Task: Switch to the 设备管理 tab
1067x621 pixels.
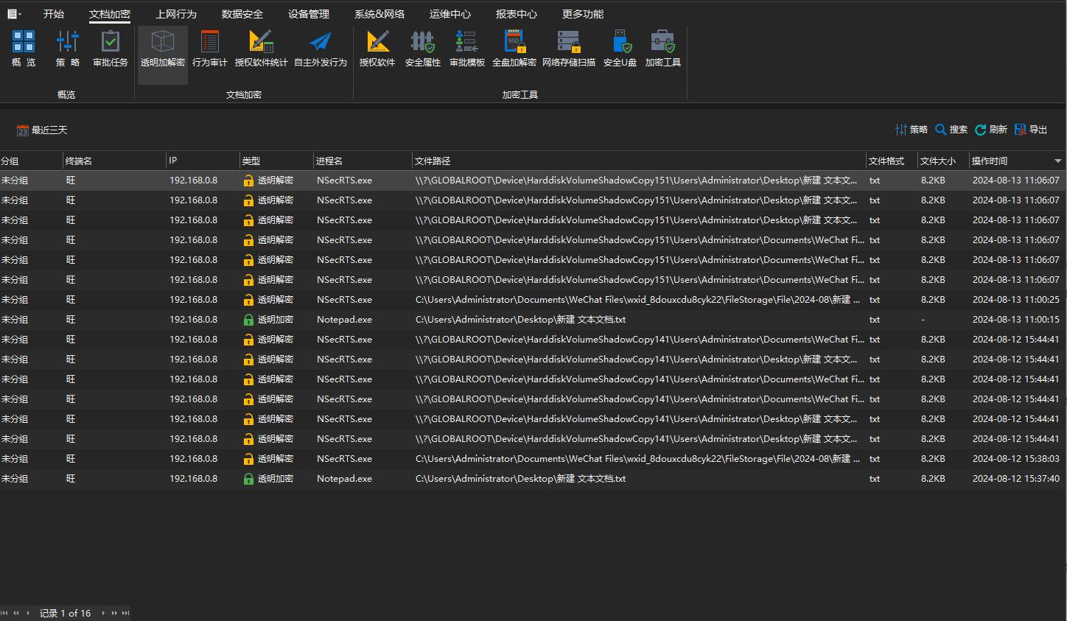Action: tap(309, 14)
